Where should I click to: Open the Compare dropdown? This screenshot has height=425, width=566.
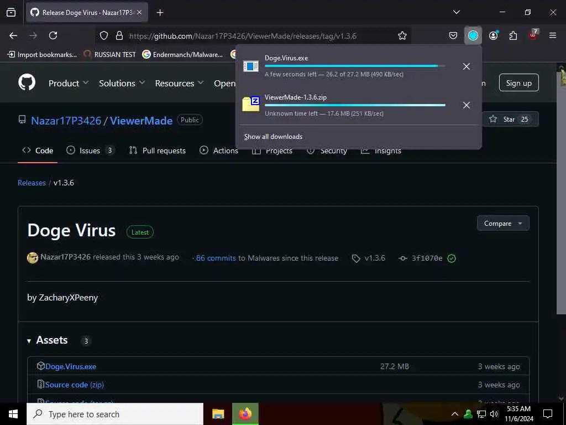503,224
